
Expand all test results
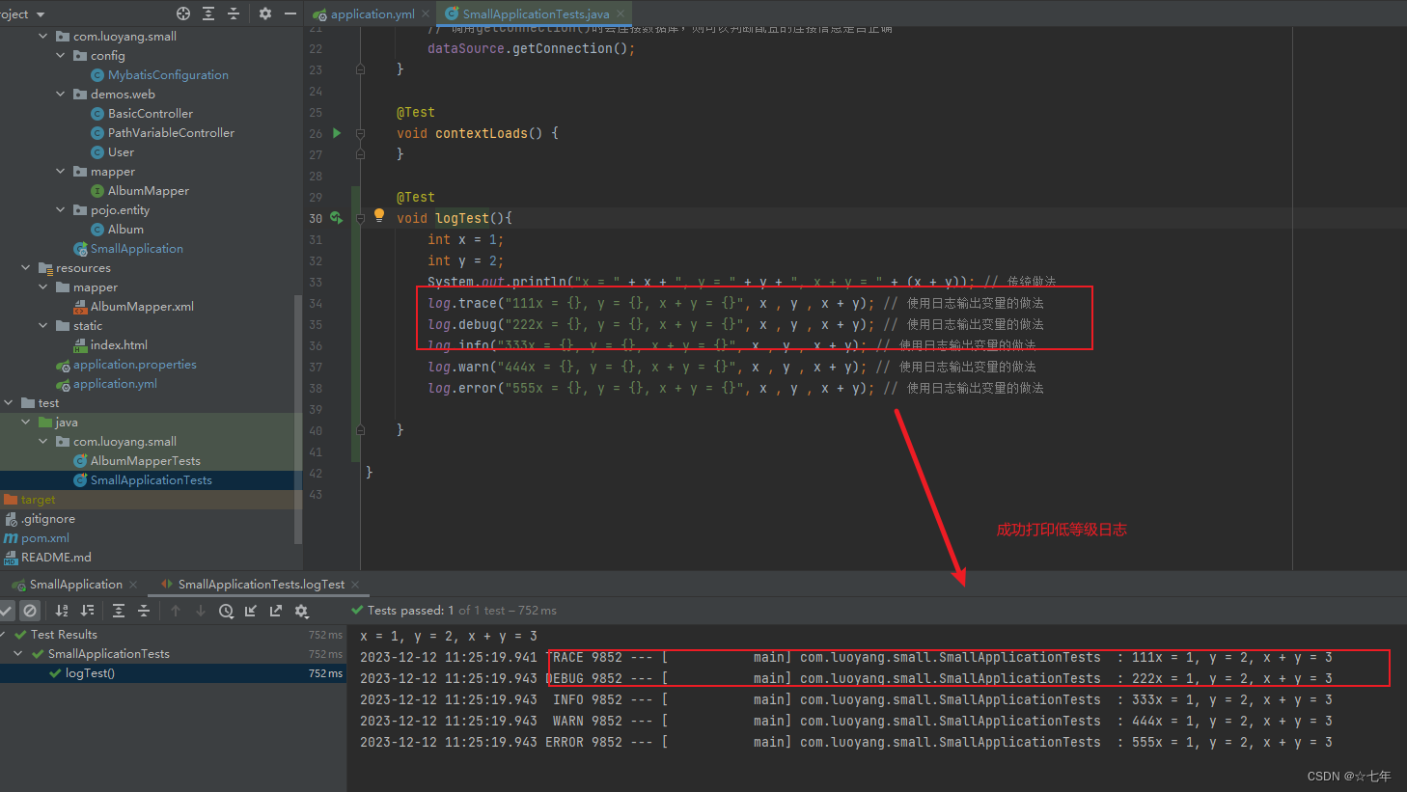[x=119, y=611]
